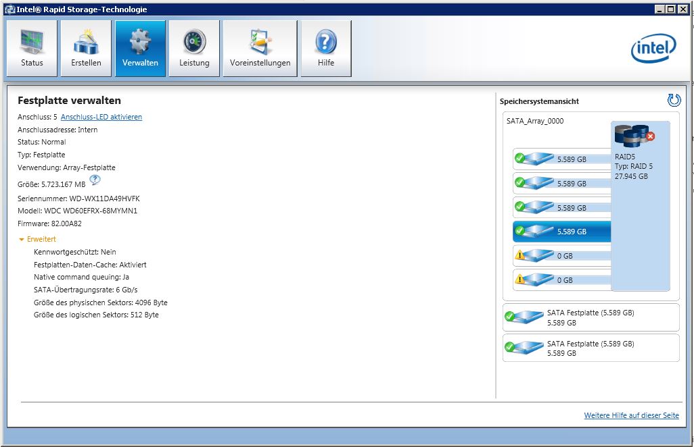Image resolution: width=694 pixels, height=447 pixels.
Task: Click the Größe: 5.723.167 MB text
Action: pyautogui.click(x=51, y=184)
